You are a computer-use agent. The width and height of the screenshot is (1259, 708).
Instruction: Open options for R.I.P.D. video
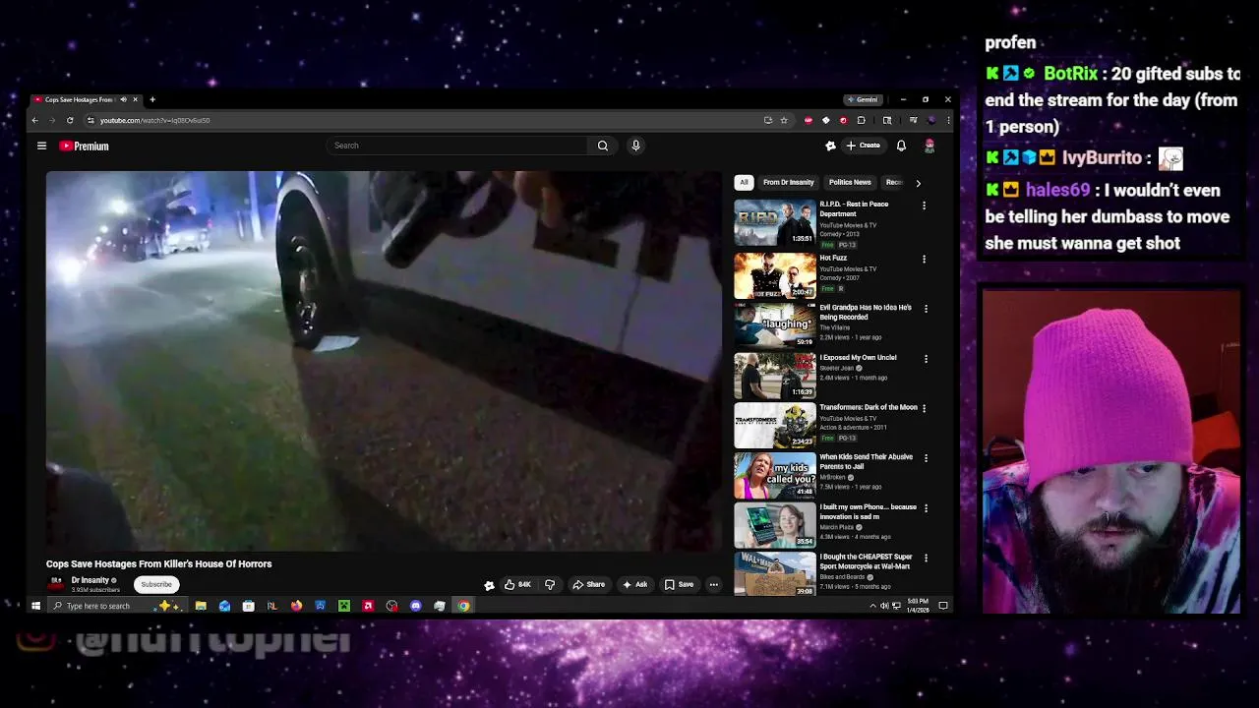pyautogui.click(x=924, y=206)
